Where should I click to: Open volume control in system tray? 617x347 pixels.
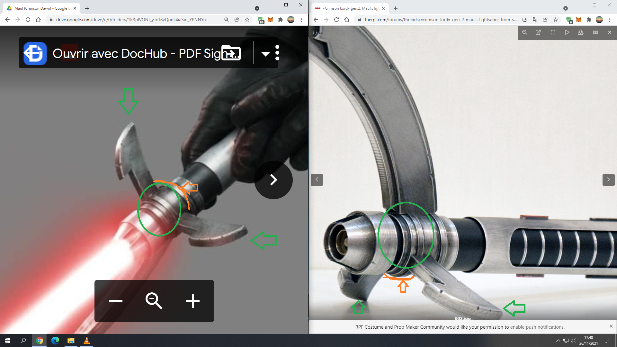click(573, 341)
